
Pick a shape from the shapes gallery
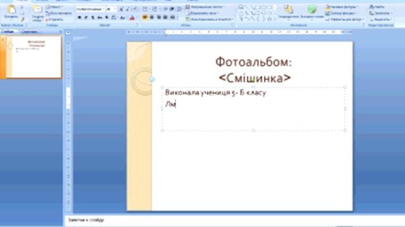tap(256, 13)
